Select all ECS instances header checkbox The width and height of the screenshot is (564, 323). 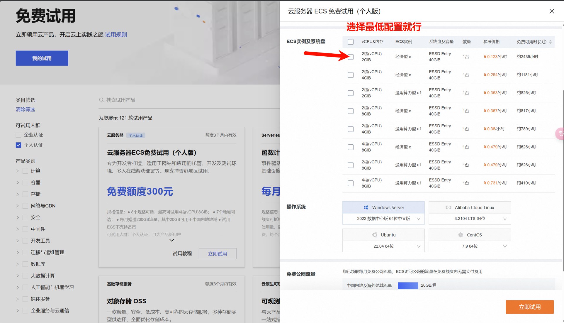click(x=351, y=42)
